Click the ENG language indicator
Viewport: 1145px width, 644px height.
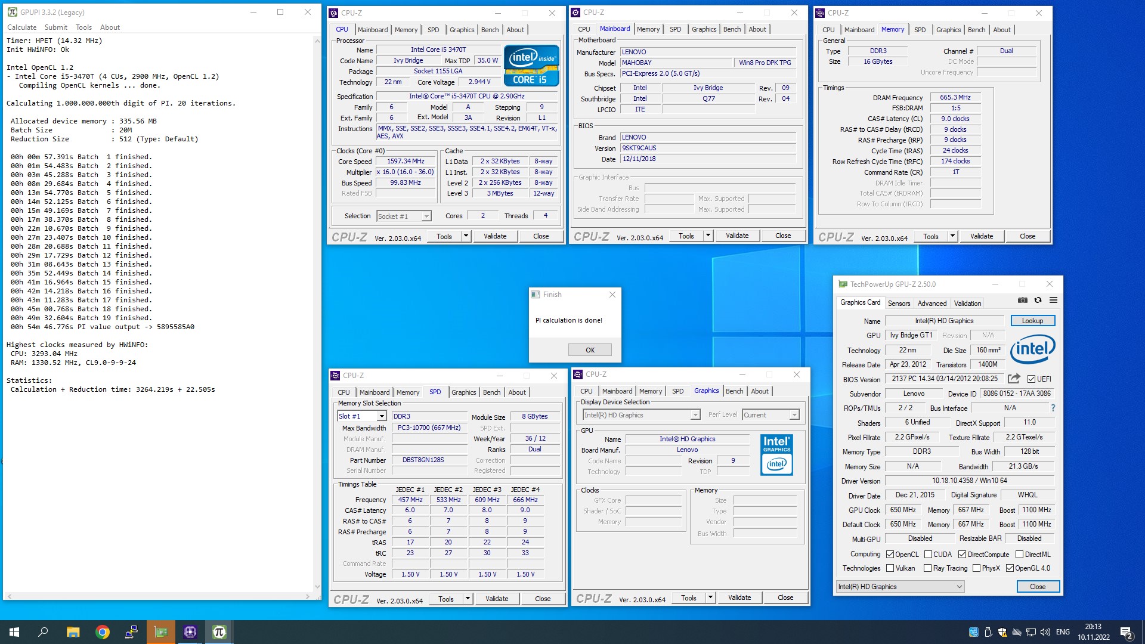1063,632
